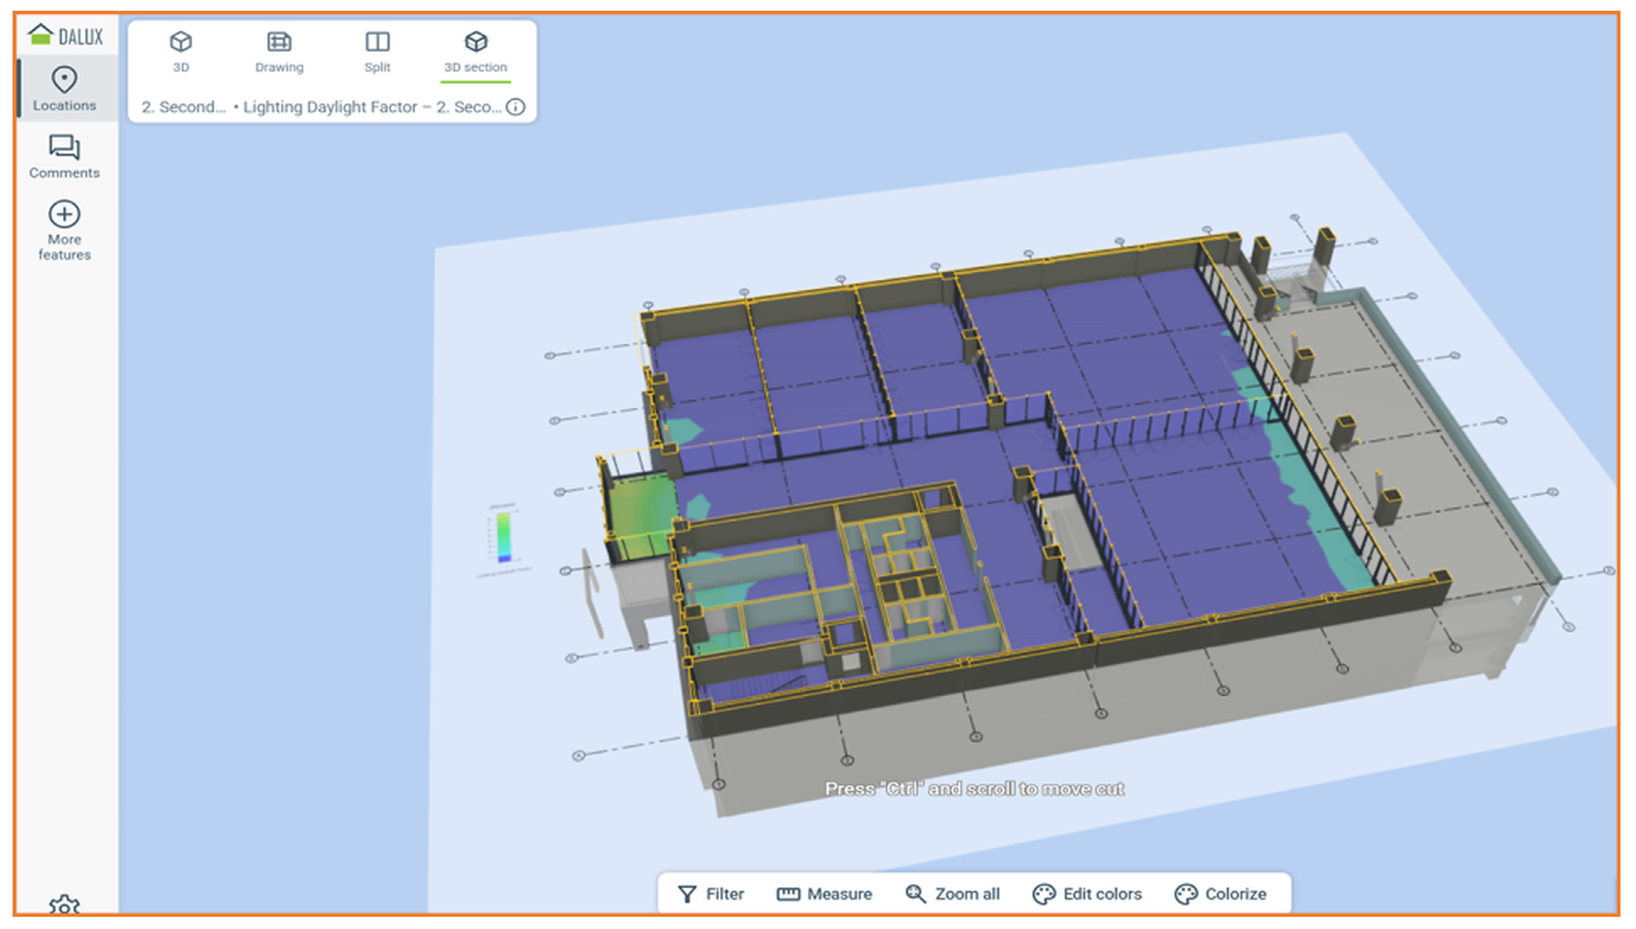Click the Dalux home logo
The image size is (1636, 929).
pos(65,35)
